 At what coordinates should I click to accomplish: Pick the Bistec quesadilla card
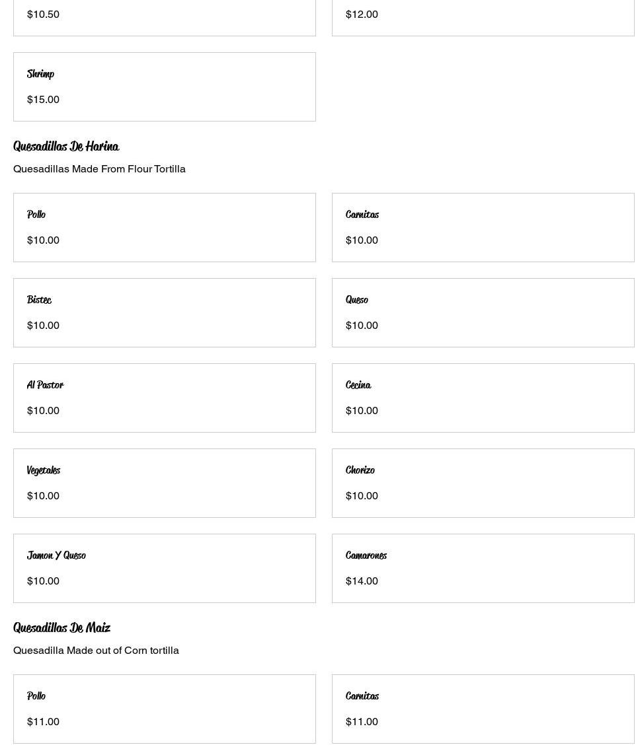pos(164,312)
